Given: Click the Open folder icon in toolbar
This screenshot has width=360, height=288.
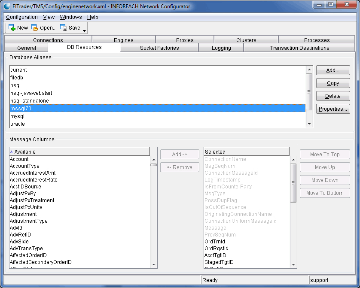Looking at the screenshot, I should point(35,28).
